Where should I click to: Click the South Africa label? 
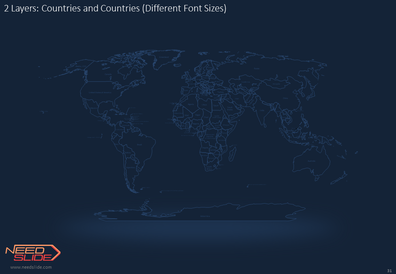click(x=209, y=168)
